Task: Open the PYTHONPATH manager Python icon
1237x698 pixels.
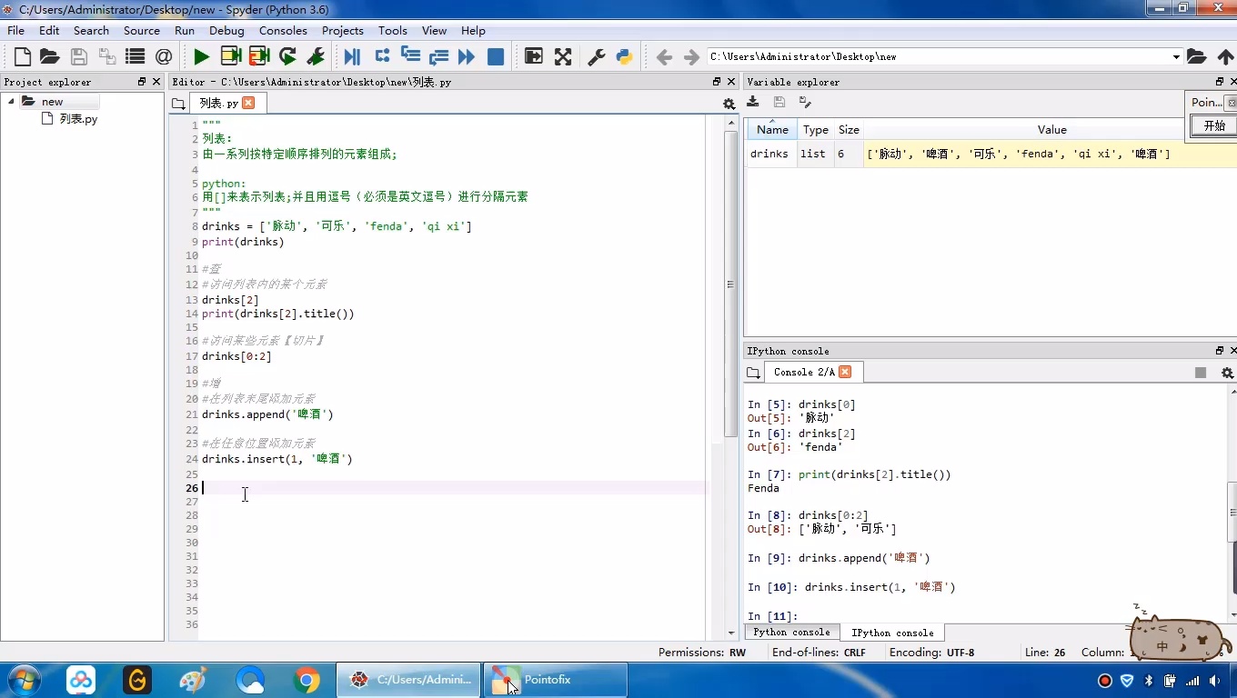Action: click(x=624, y=56)
